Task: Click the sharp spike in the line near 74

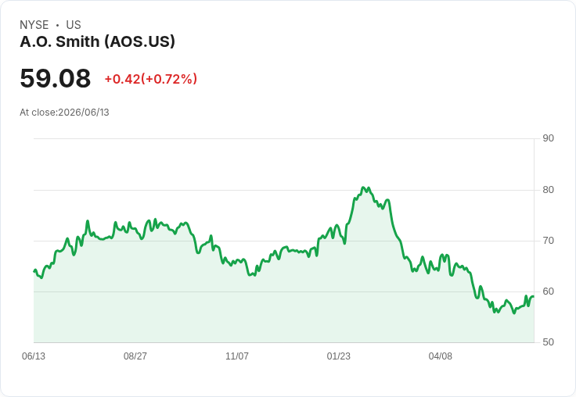Action: pyautogui.click(x=88, y=221)
